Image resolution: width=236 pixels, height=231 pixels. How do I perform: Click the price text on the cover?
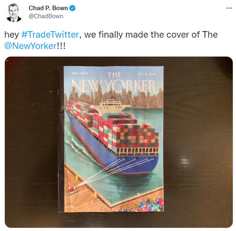pyautogui.click(x=80, y=74)
